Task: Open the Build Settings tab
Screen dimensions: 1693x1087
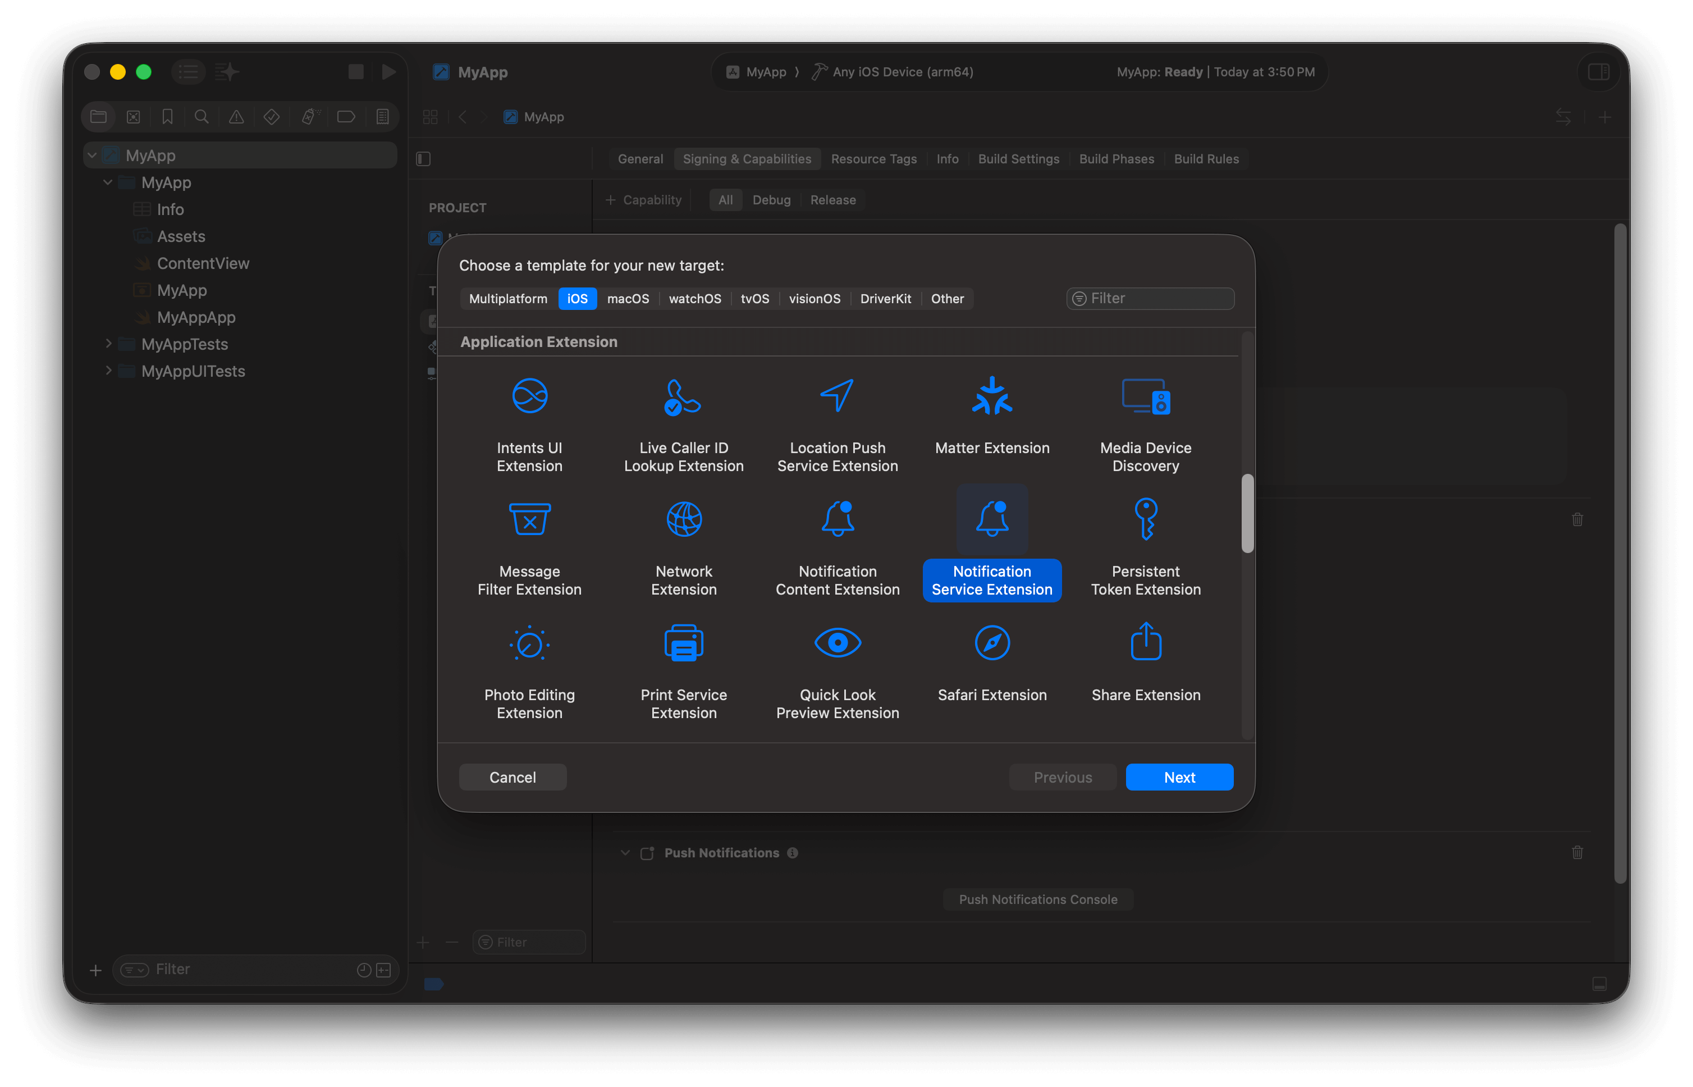Action: point(1018,159)
